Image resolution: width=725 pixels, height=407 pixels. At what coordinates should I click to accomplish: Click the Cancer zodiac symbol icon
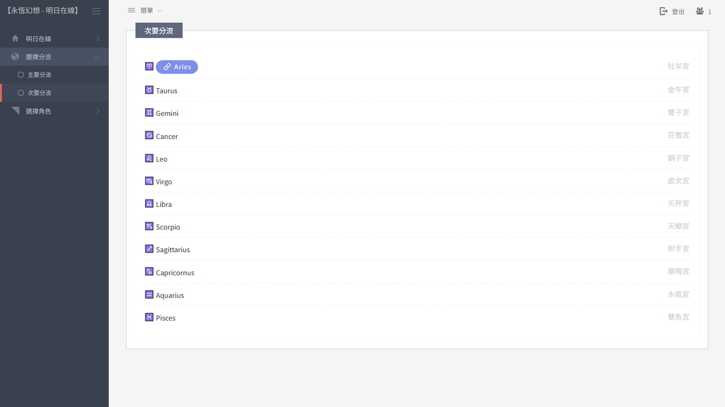(149, 135)
